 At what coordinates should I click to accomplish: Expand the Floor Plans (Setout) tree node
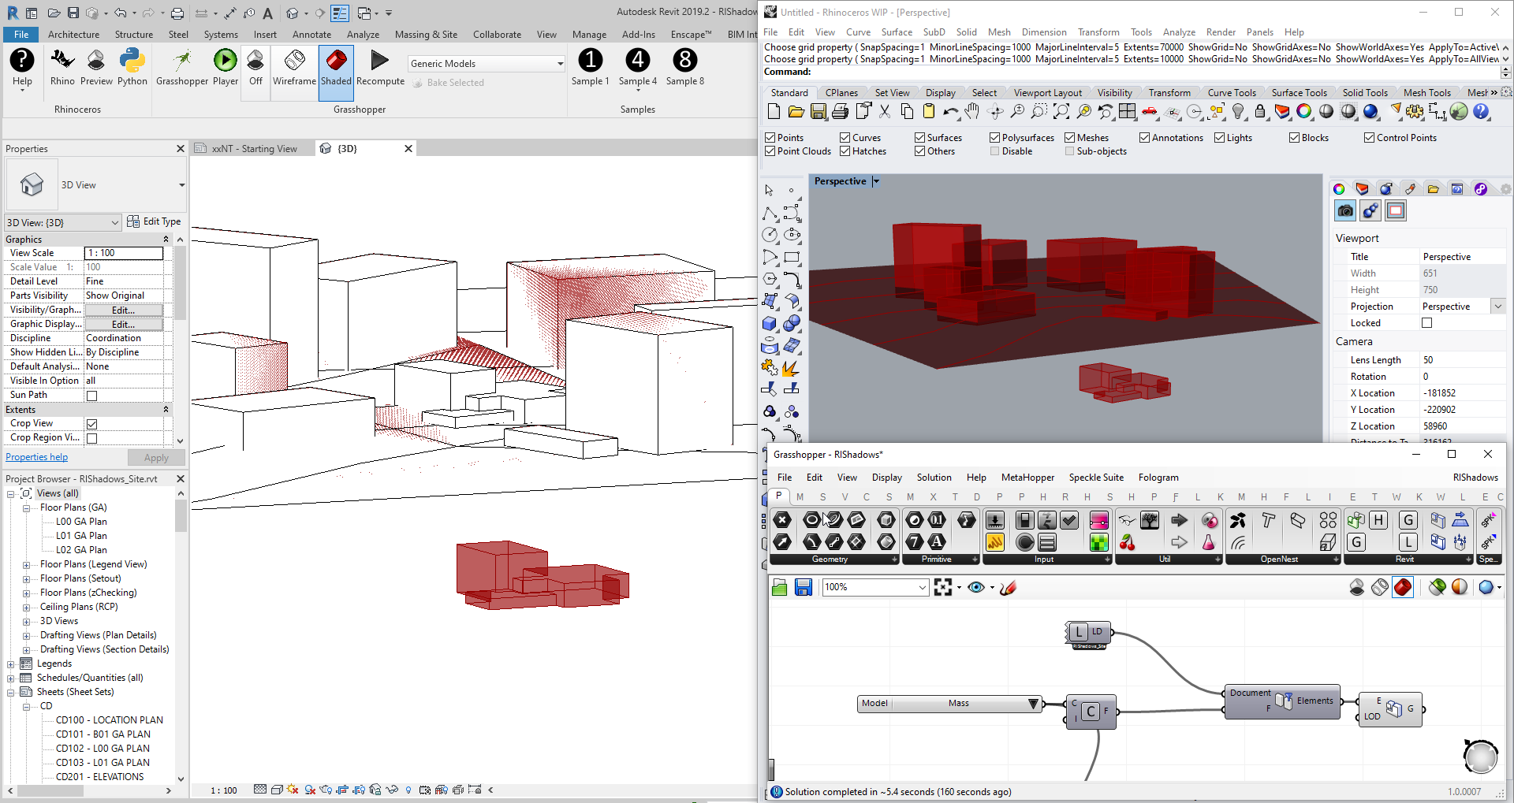(x=26, y=579)
